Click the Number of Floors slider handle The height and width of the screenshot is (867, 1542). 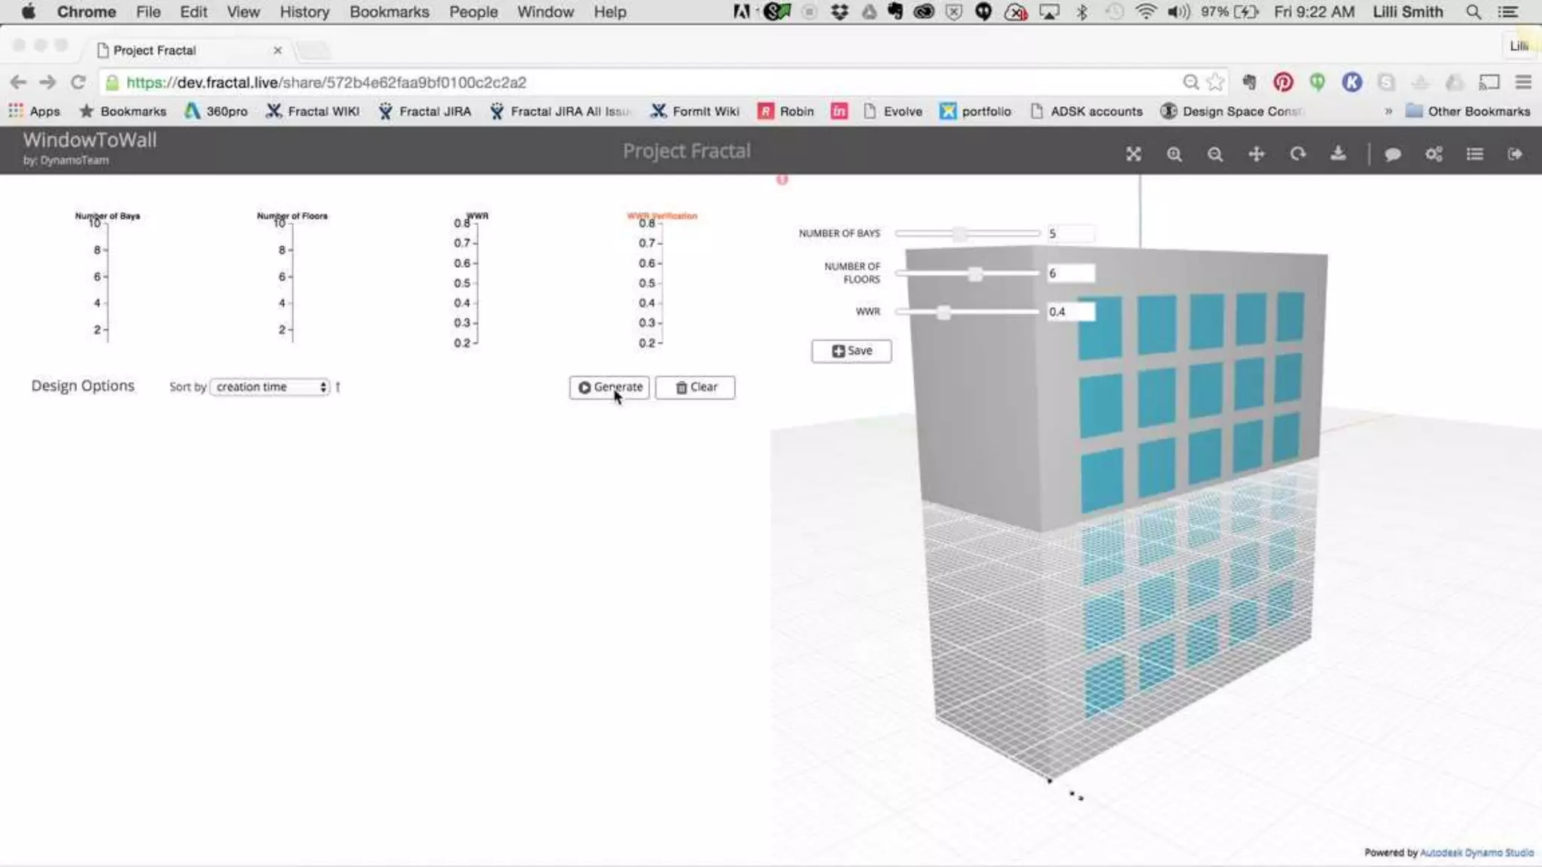point(975,274)
